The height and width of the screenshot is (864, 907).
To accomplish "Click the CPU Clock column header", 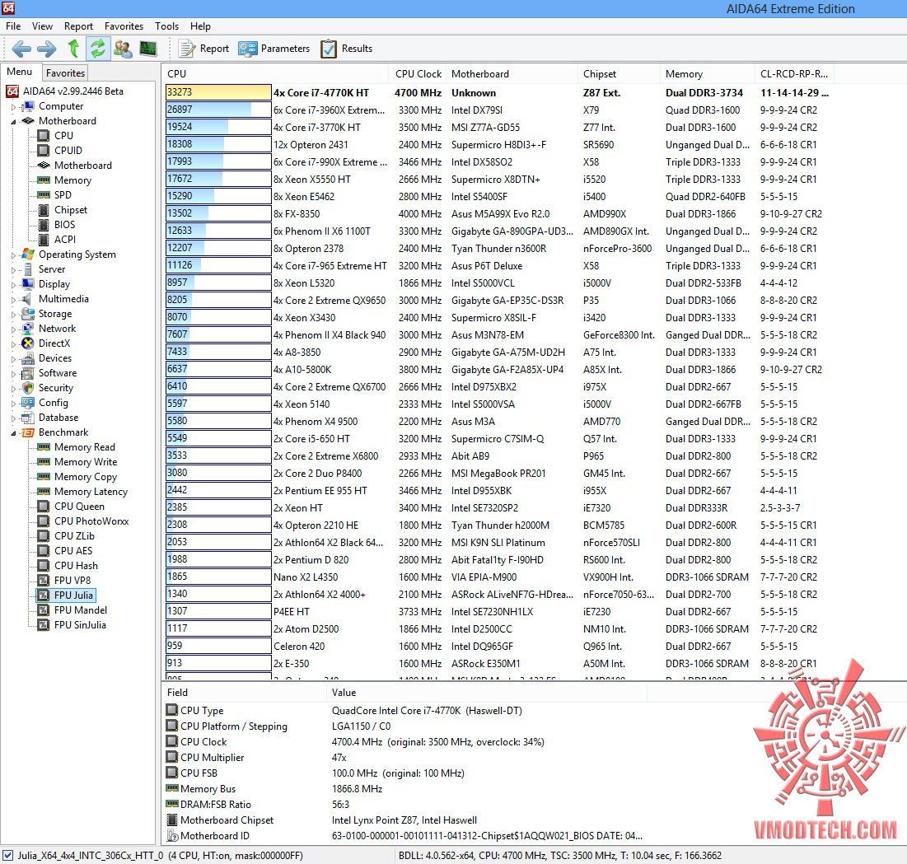I will tap(418, 73).
